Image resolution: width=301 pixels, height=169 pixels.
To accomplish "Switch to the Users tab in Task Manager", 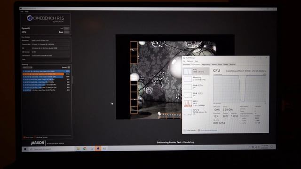I will point(220,64).
